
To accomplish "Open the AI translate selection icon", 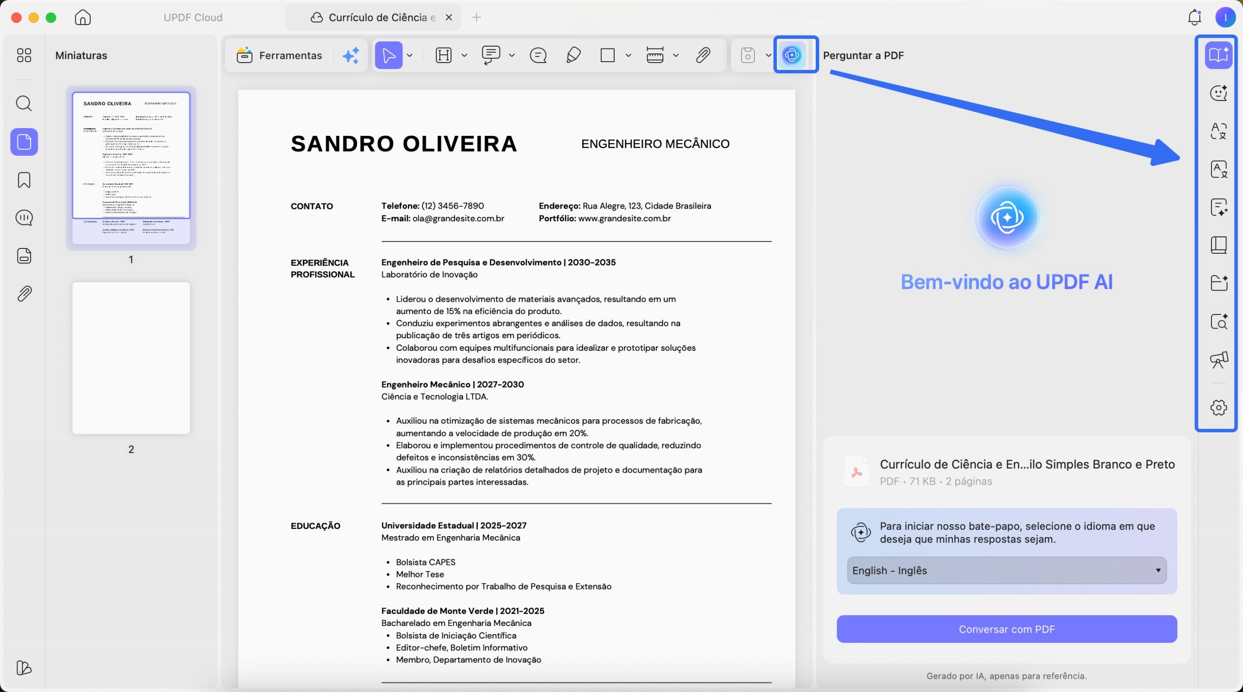I will 1218,131.
